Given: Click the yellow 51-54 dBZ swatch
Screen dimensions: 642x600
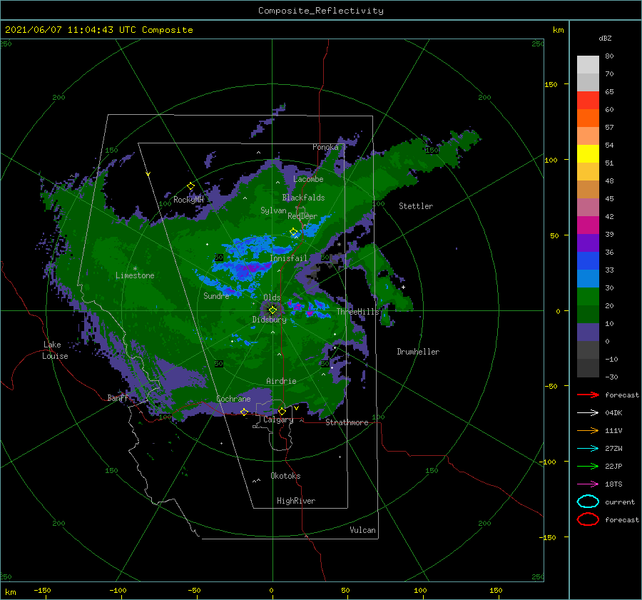Looking at the screenshot, I should [x=588, y=153].
